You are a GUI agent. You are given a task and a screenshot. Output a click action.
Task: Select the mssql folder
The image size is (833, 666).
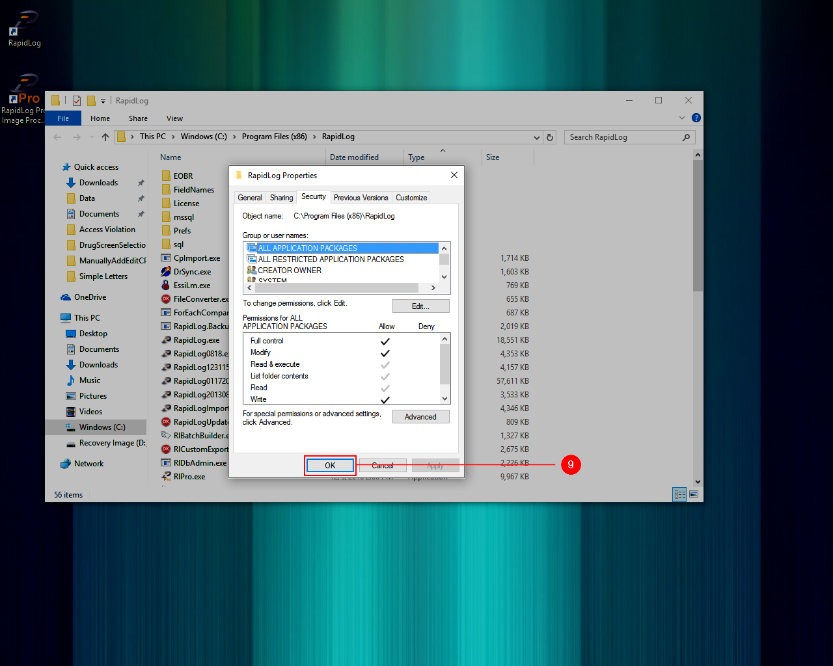coord(177,217)
